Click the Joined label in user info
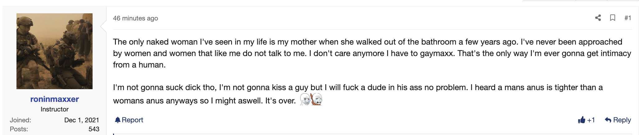The height and width of the screenshot is (135, 644). pyautogui.click(x=21, y=120)
